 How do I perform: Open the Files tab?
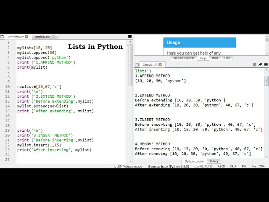click(x=227, y=58)
